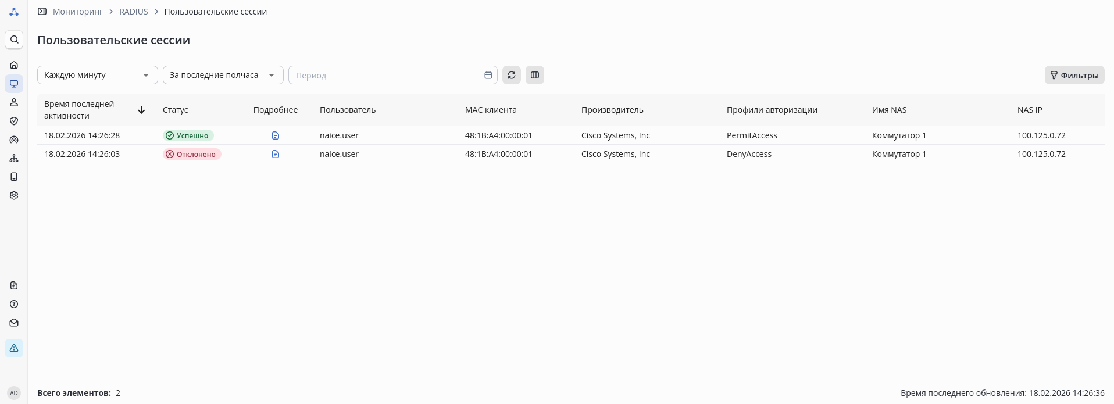Click the AD user avatar
The width and height of the screenshot is (1114, 404).
click(x=14, y=393)
